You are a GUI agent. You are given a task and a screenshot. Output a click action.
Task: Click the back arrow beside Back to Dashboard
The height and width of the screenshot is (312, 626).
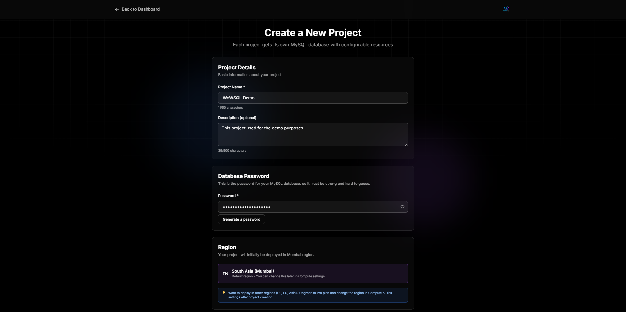pos(116,9)
